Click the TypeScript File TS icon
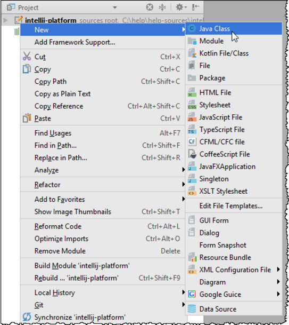 pyautogui.click(x=192, y=130)
